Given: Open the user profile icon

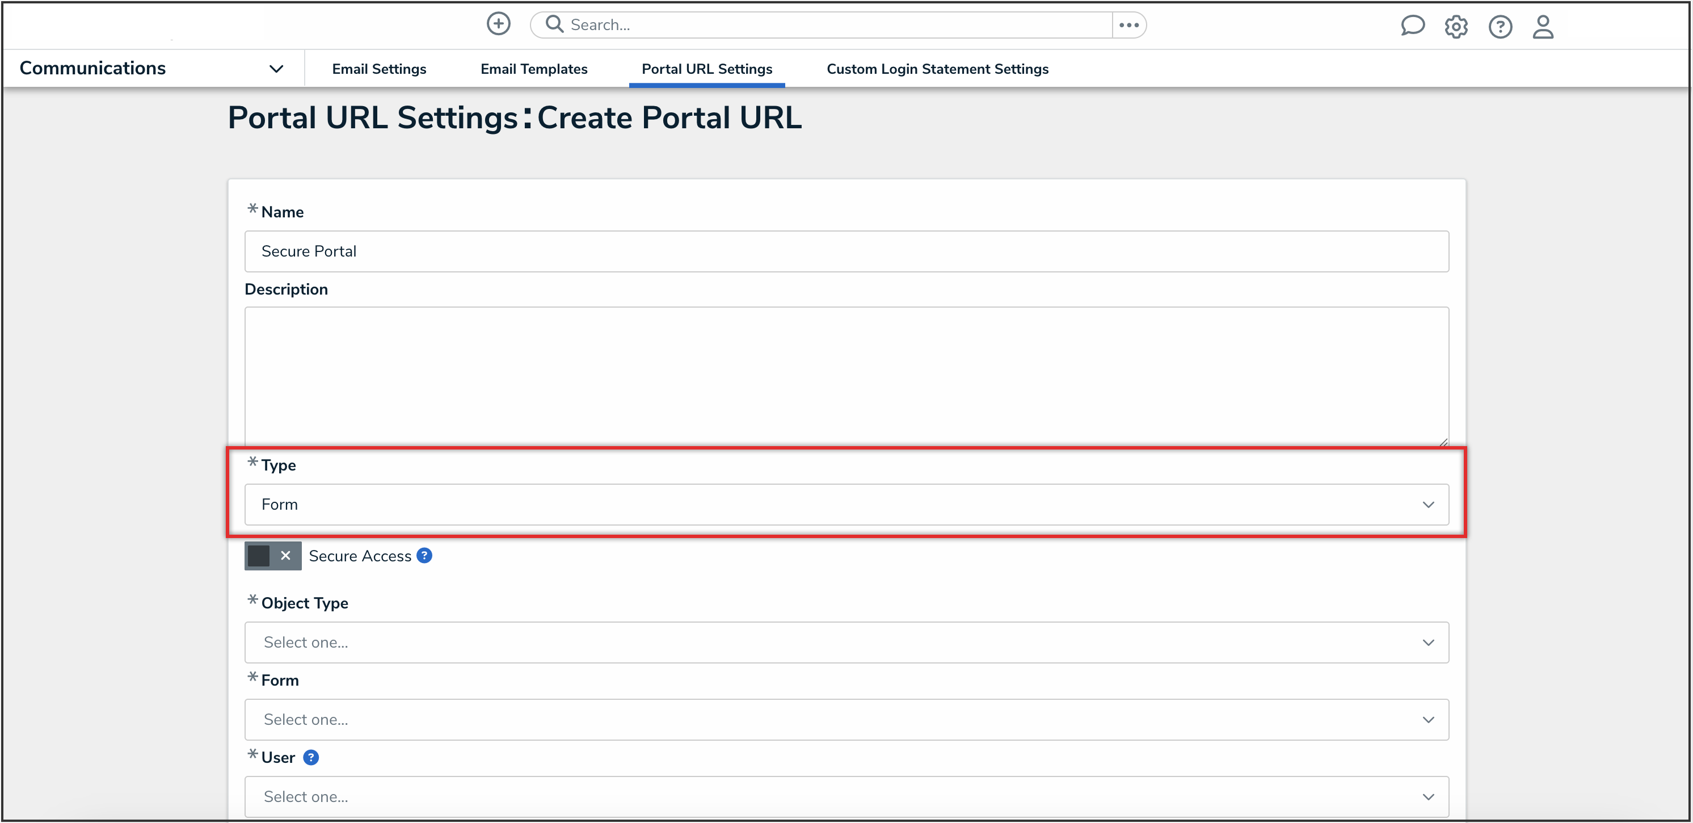Looking at the screenshot, I should 1543,27.
